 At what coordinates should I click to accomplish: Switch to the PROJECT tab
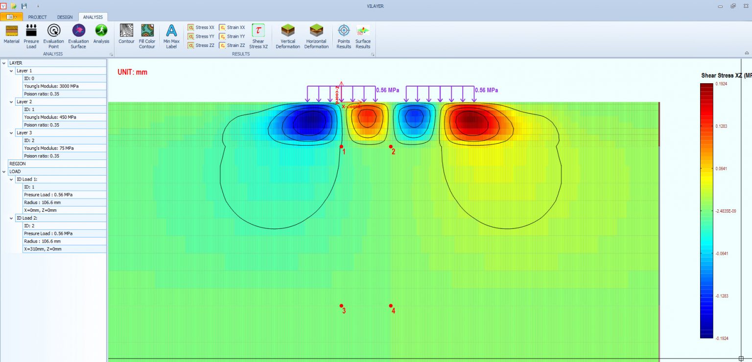point(37,17)
